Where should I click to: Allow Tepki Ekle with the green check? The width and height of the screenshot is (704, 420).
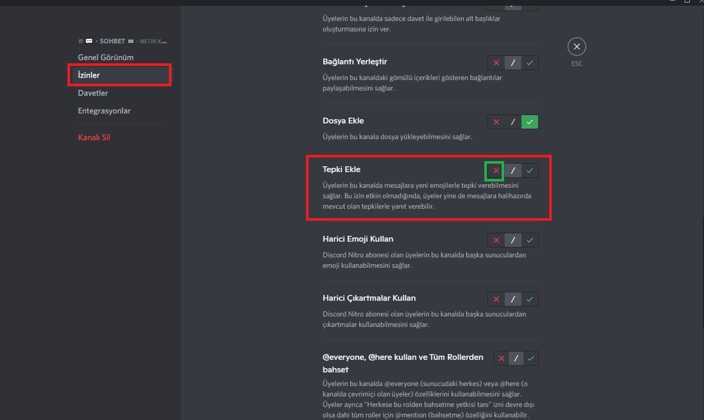click(x=530, y=171)
